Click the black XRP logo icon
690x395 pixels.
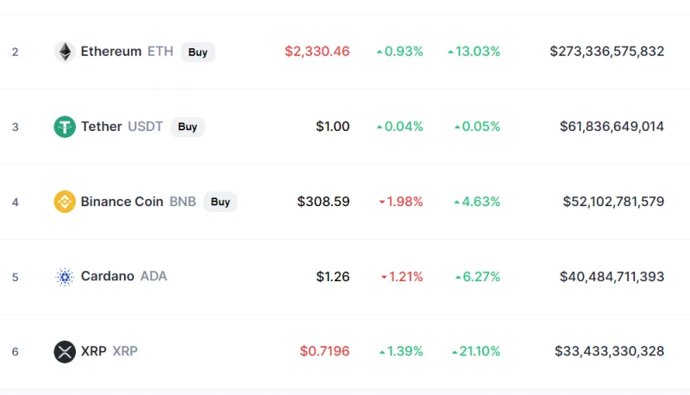coord(65,352)
